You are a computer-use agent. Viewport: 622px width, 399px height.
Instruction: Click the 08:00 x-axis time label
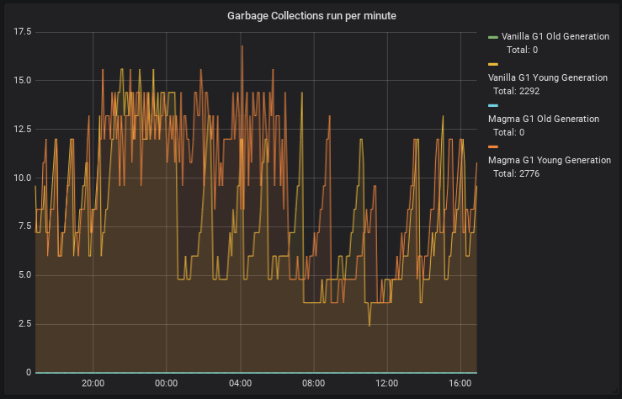pos(313,384)
